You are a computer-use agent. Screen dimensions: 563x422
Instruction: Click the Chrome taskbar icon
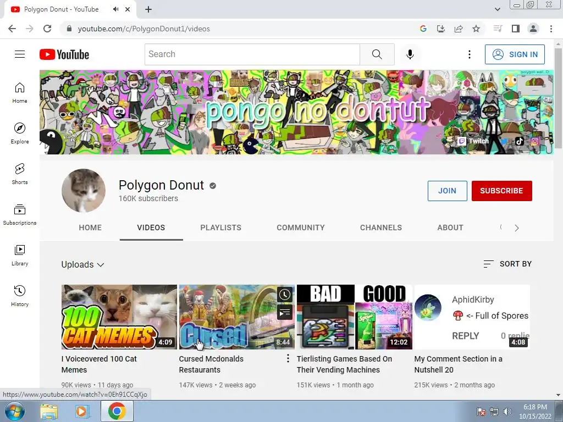[117, 411]
